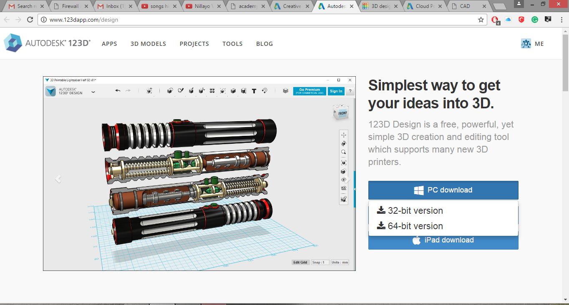Open the Combine tool in preview toolbar
The height and width of the screenshot is (305, 569).
pyautogui.click(x=233, y=91)
